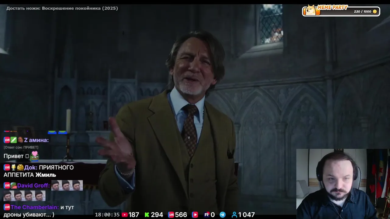The image size is (390, 219).
Task: Click the YouTube viewer count 187
Action: [x=134, y=215]
